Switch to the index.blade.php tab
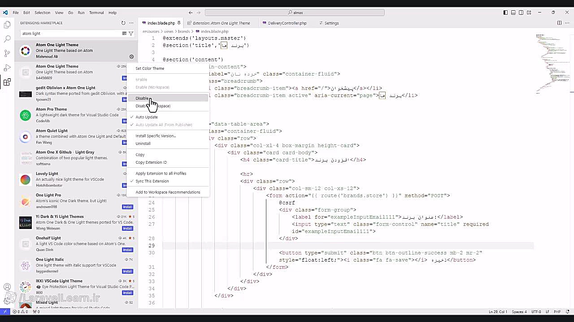This screenshot has height=322, width=574. [x=161, y=23]
